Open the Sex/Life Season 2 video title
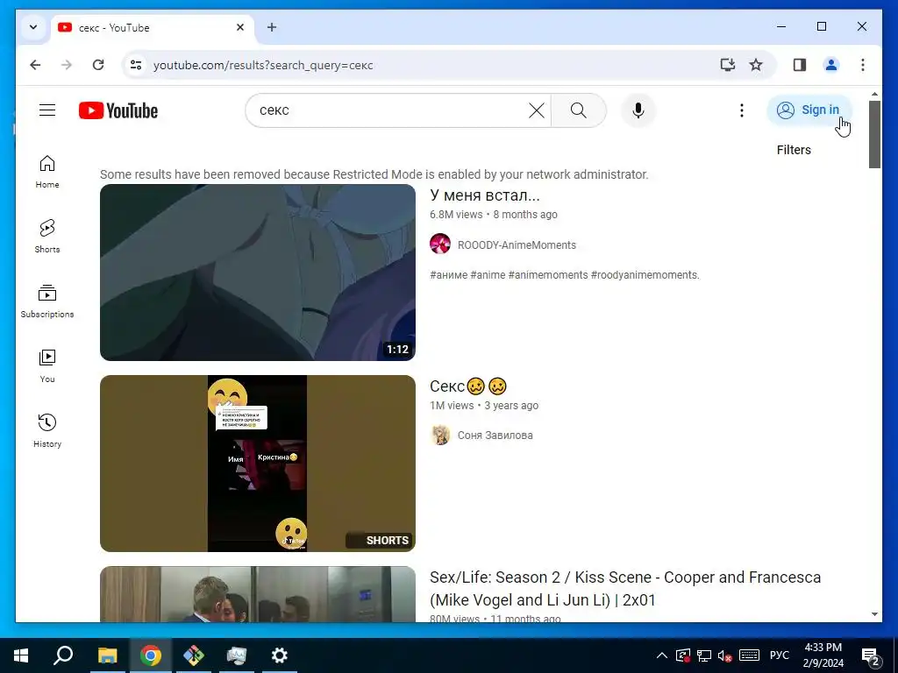 coord(624,588)
